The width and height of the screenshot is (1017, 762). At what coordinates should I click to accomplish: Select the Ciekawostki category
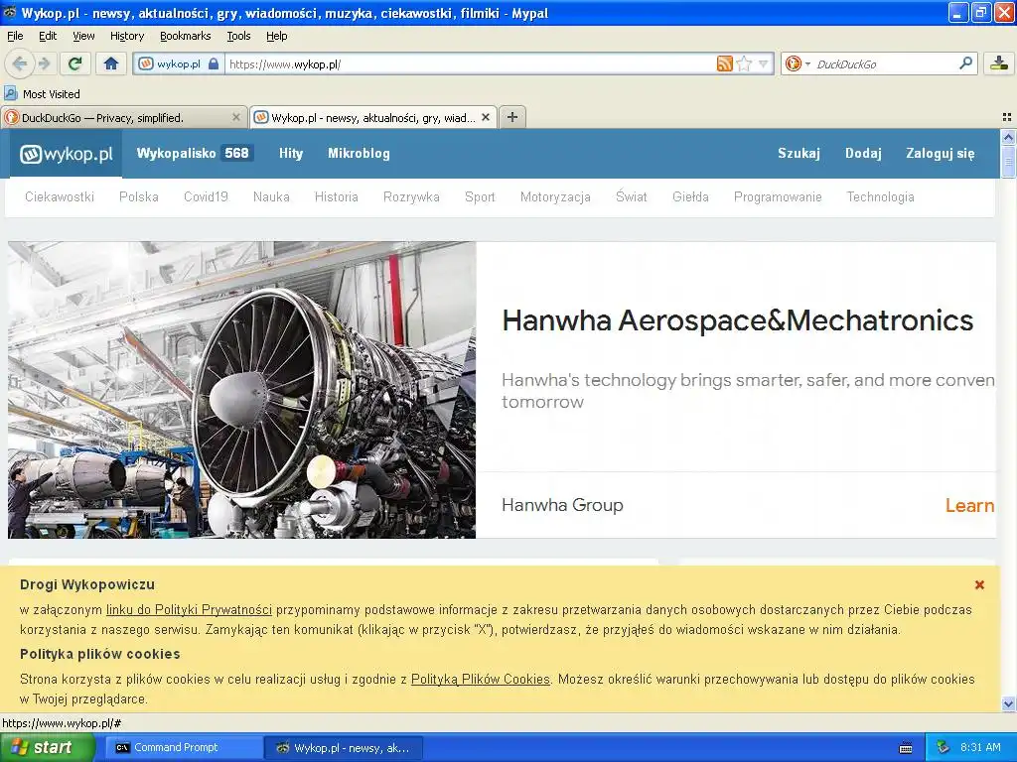click(x=60, y=197)
